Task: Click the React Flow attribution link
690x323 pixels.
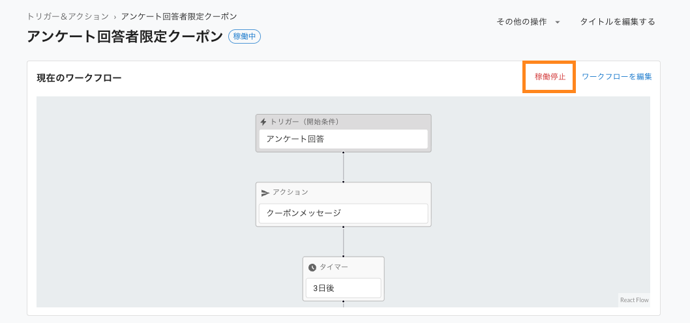Action: (x=634, y=300)
